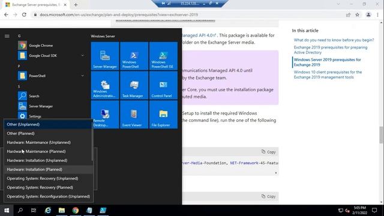384x216 pixels.
Task: Click the page vertical scrollbar thumb
Action: [381, 134]
